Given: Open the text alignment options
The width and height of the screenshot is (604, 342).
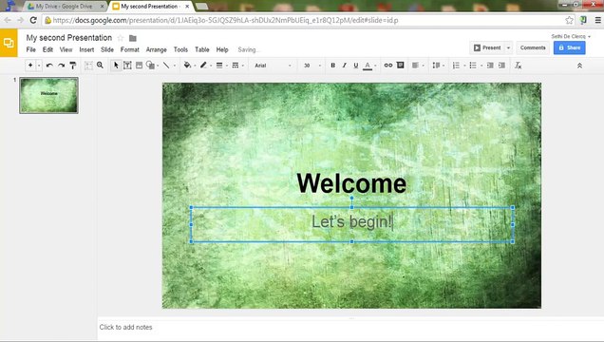Looking at the screenshot, I should 415,66.
